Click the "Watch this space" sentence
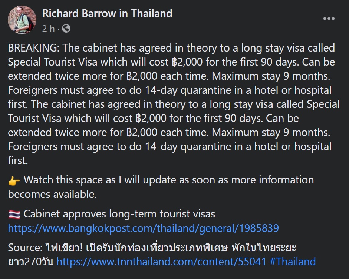Screen dimensions: 349x279 click(x=169, y=180)
